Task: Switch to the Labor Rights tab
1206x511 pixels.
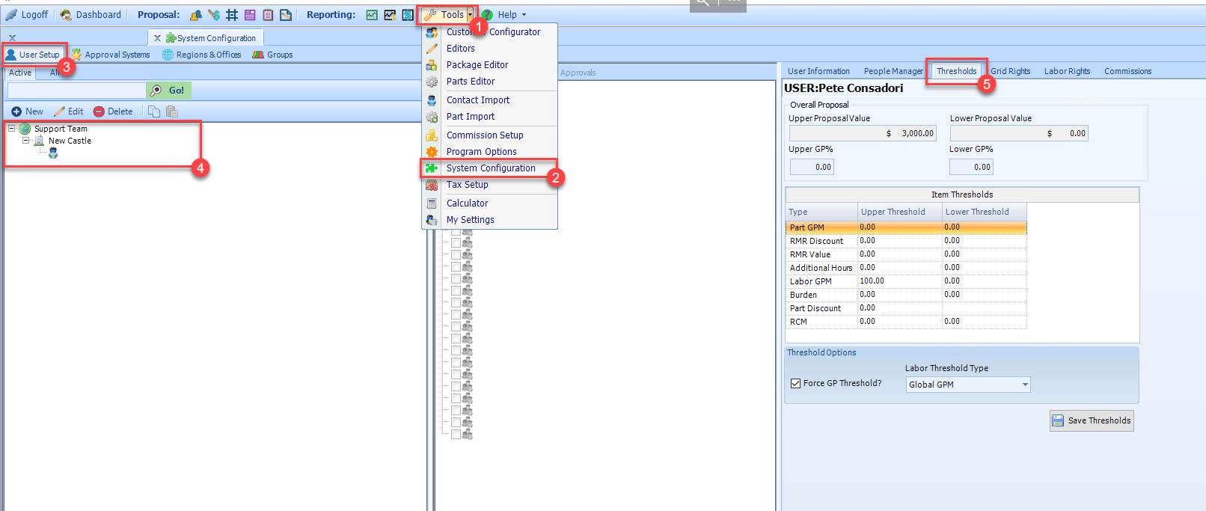Action: pos(1067,71)
